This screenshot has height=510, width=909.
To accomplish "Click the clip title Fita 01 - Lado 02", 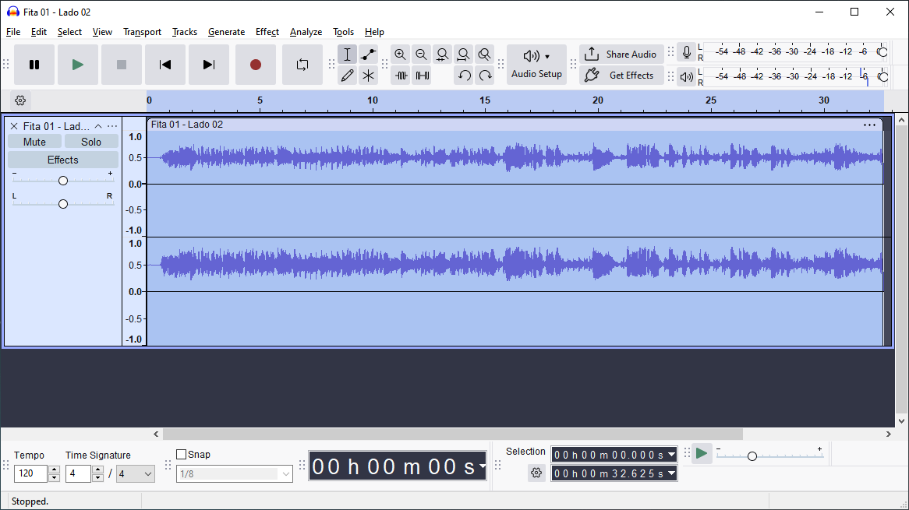I will (x=186, y=125).
